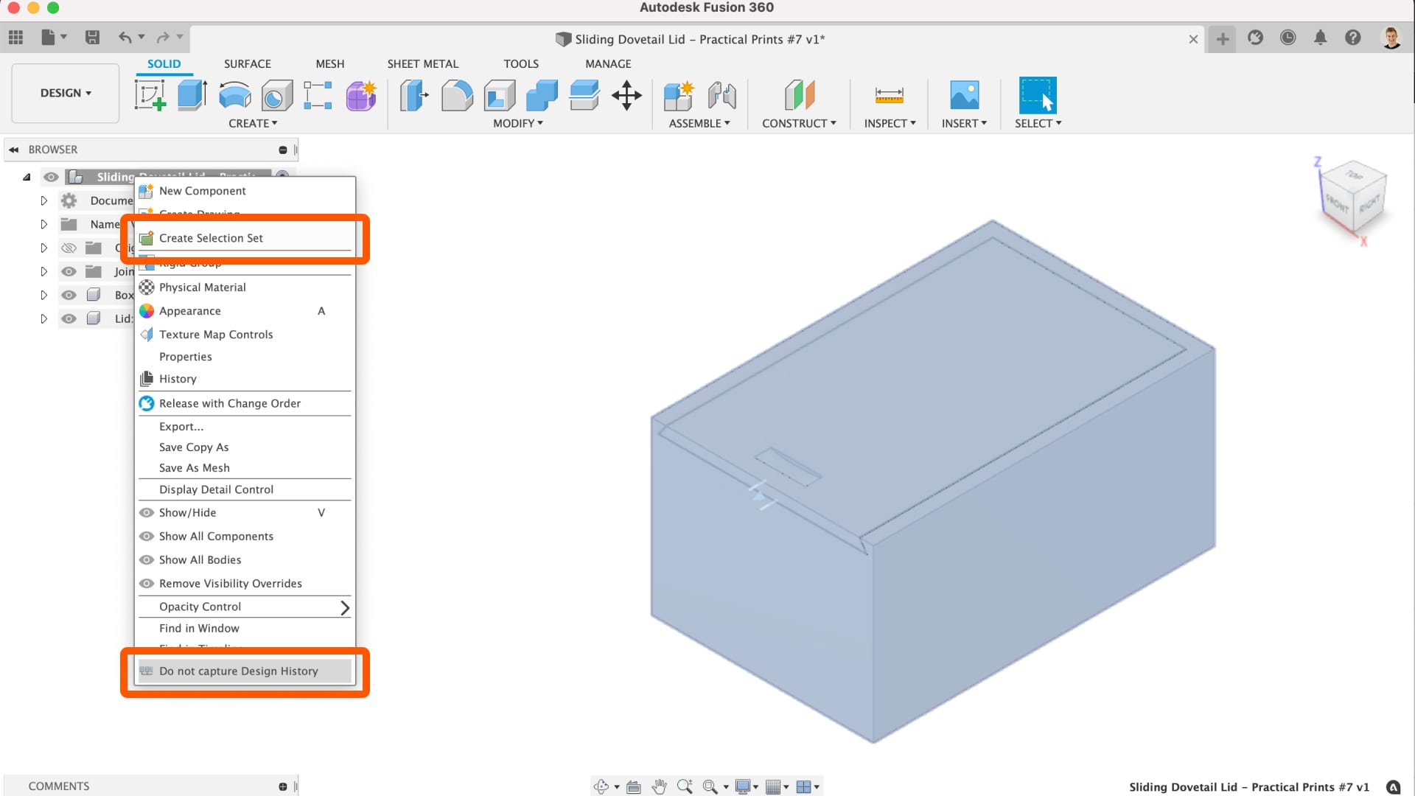Screen dimensions: 1415x796
Task: Select the Offset Face tool
Action: click(584, 96)
